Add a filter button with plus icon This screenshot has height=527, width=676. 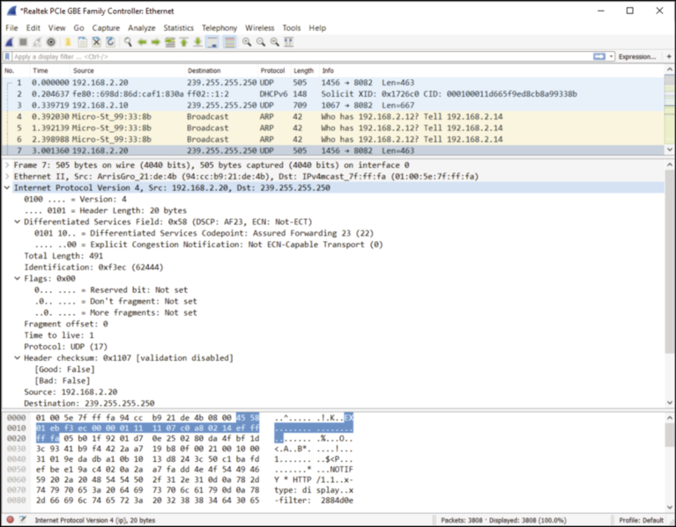click(669, 56)
